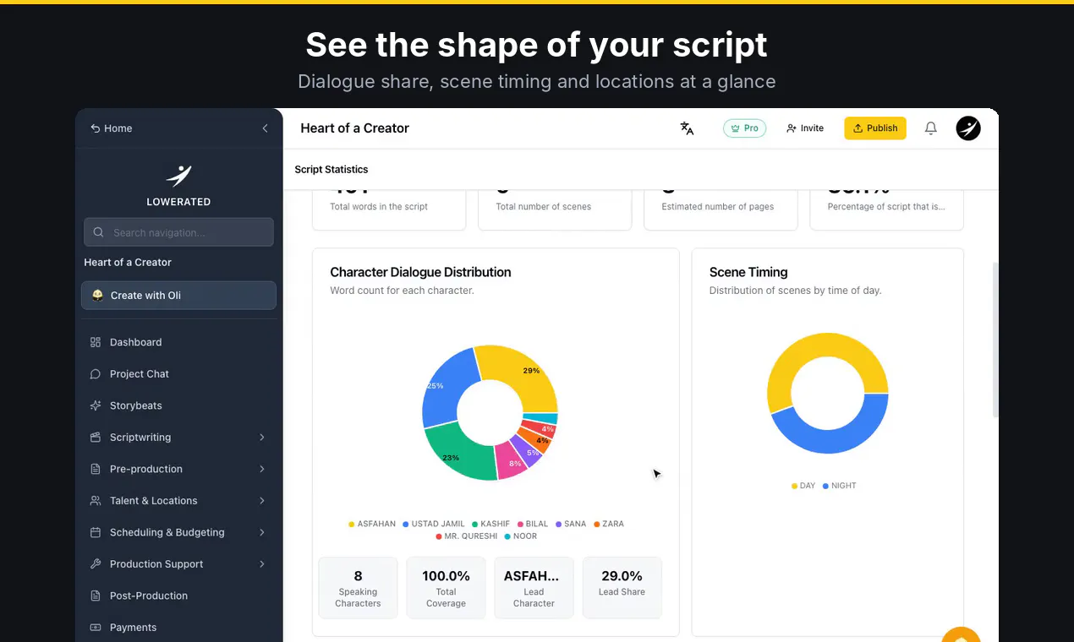Click the Dashboard grid icon
Screen dimensions: 1074x642
(96, 342)
